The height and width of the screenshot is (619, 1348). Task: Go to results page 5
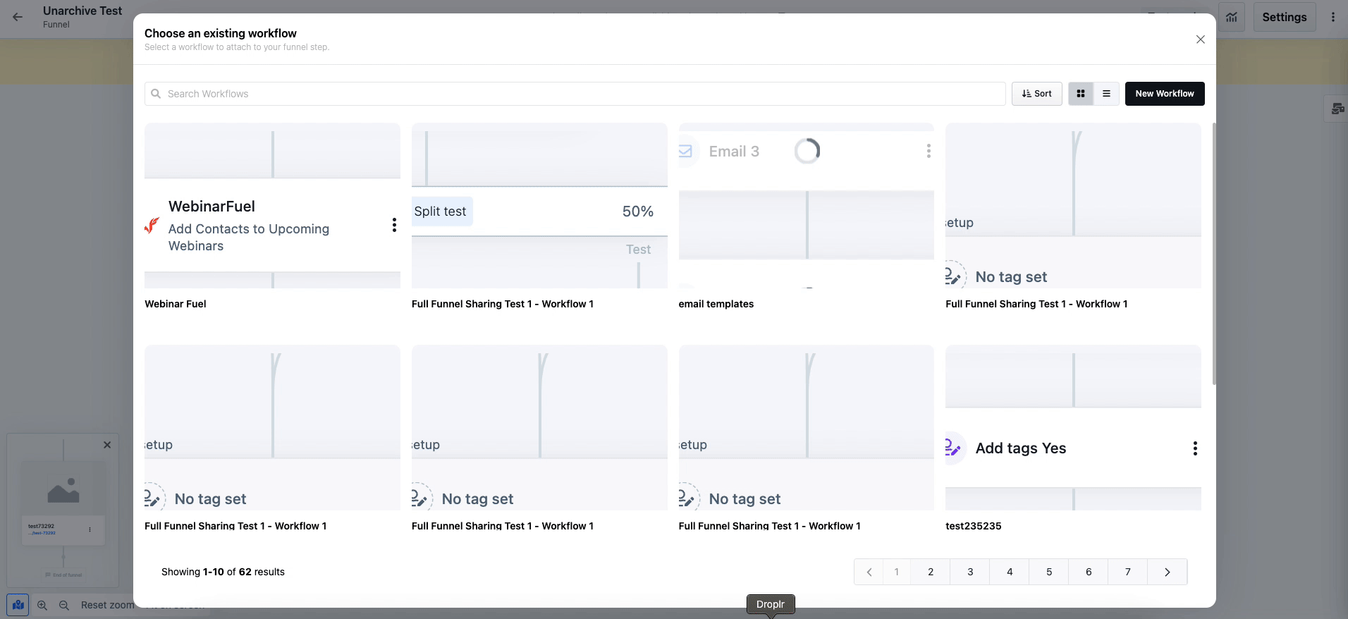click(1048, 572)
